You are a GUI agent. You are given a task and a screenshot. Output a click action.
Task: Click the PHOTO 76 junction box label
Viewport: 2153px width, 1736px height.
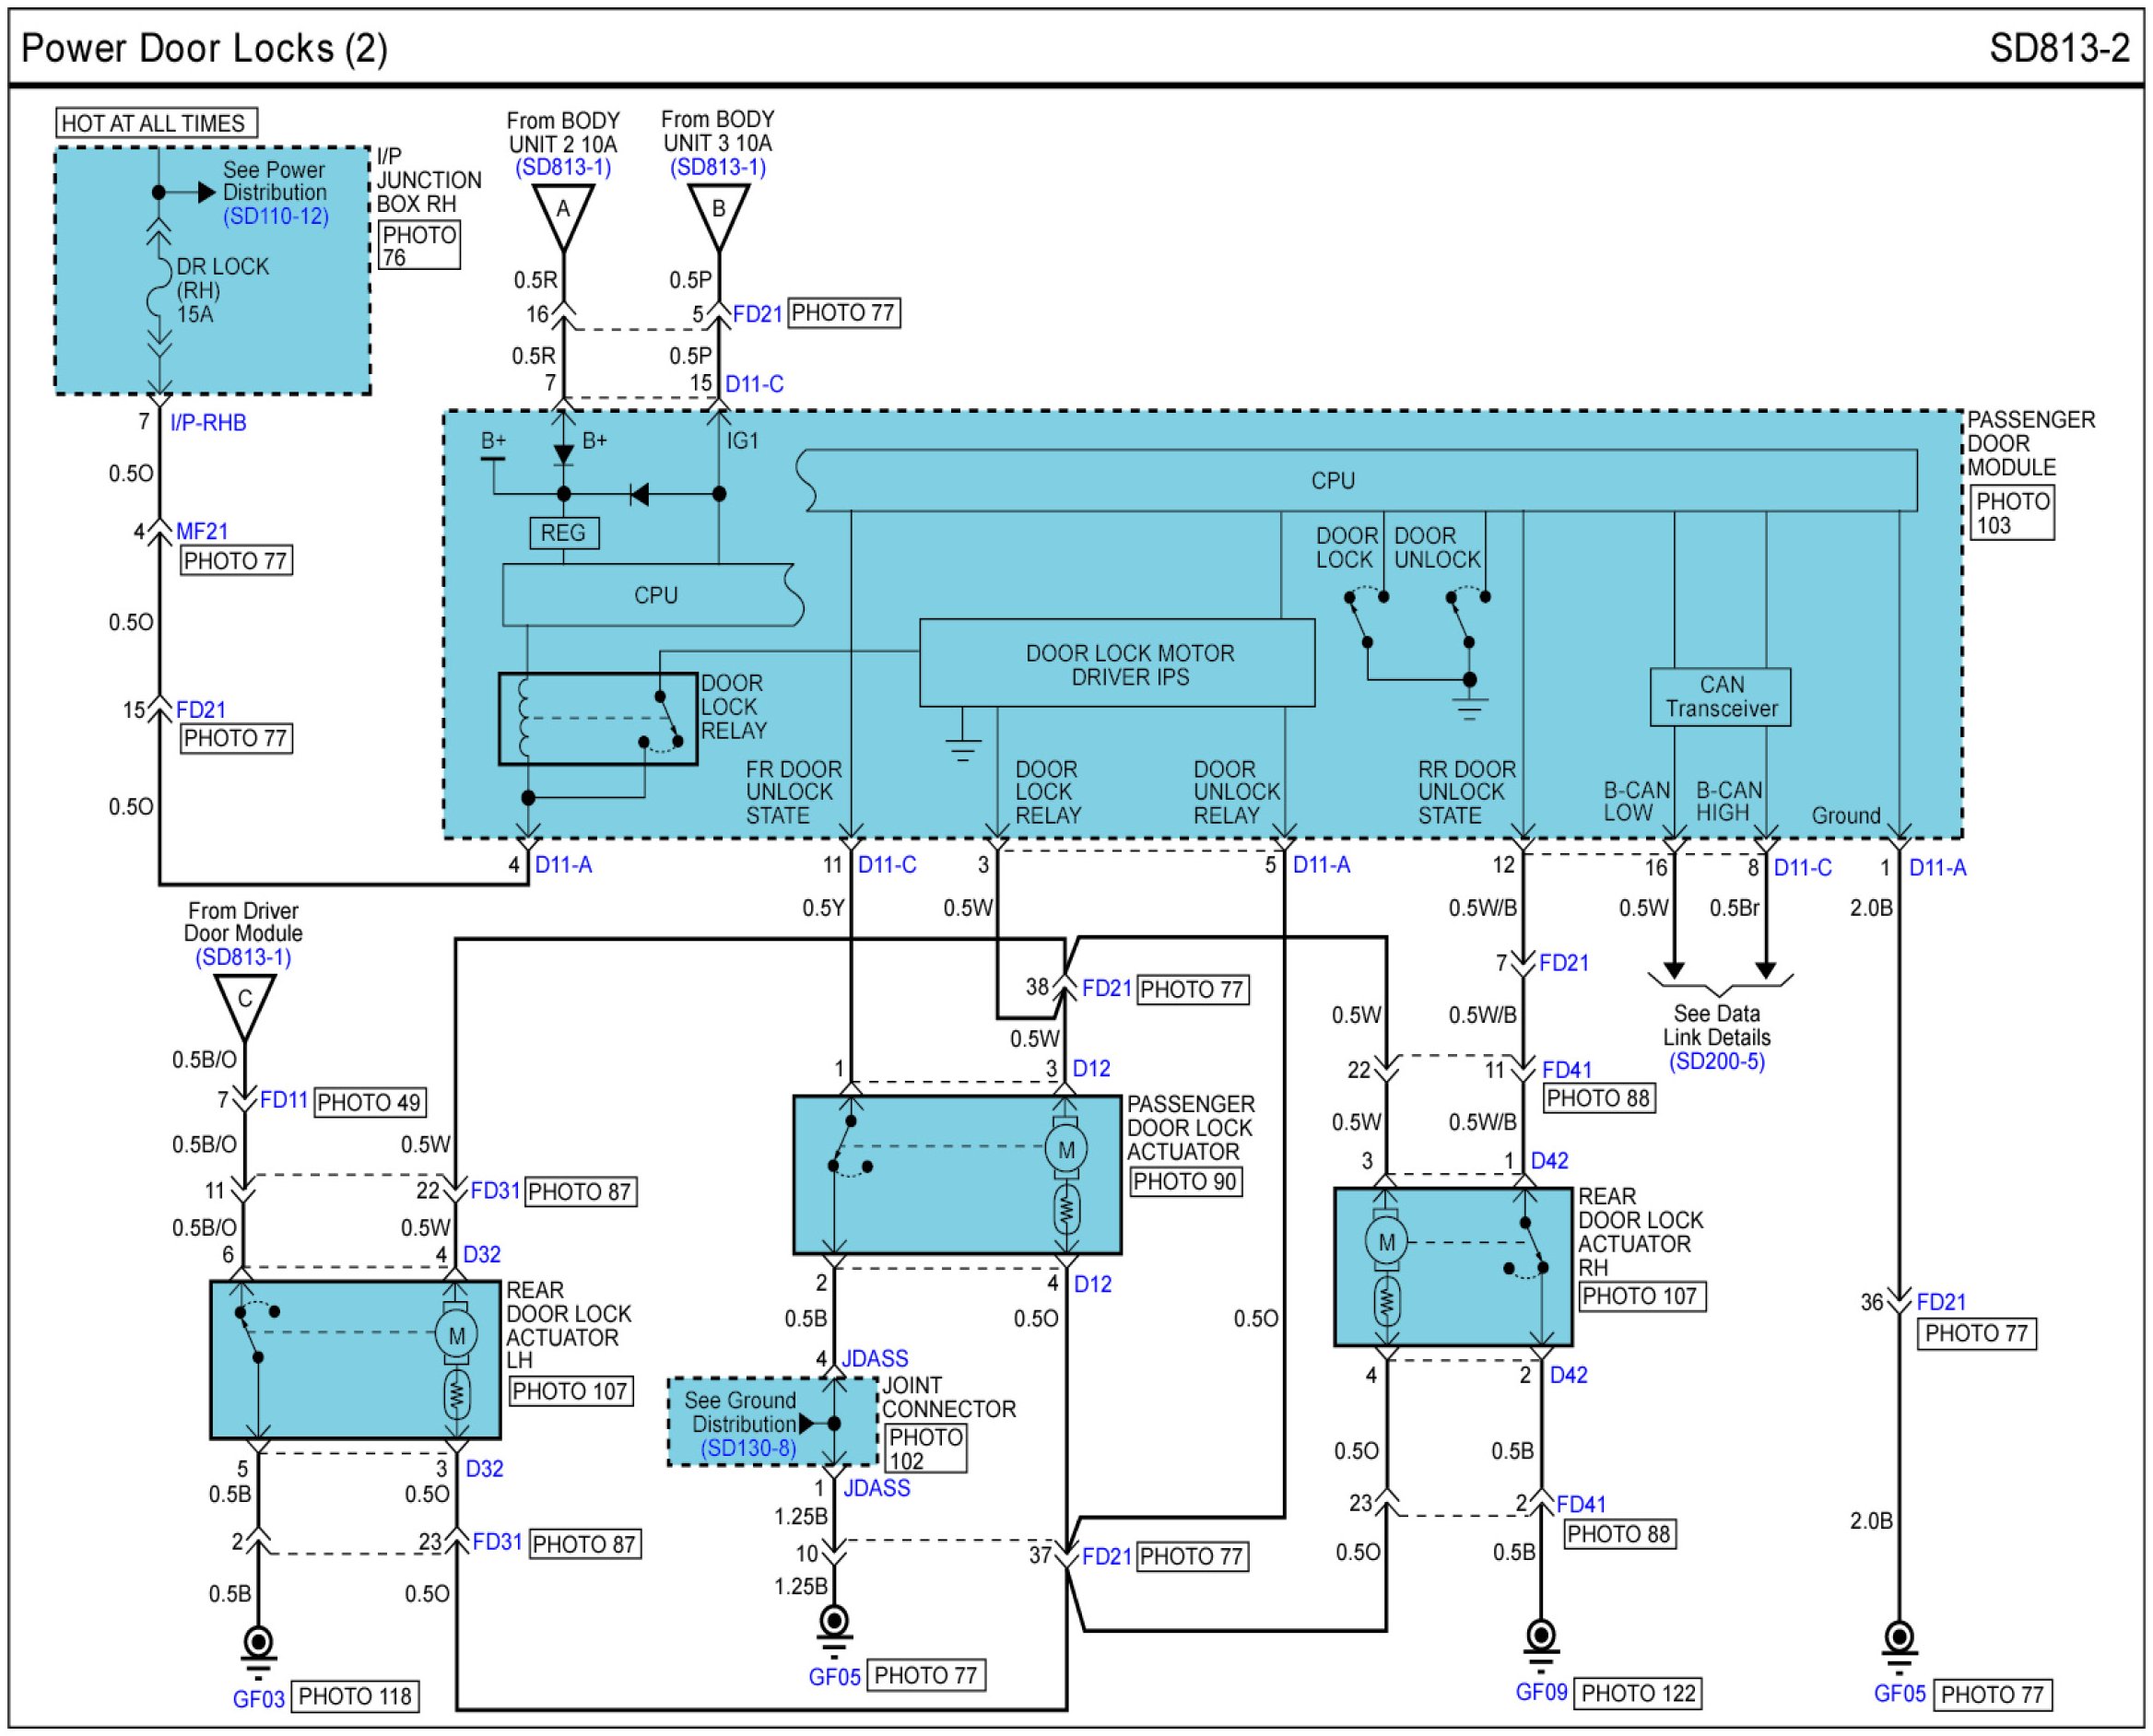[x=419, y=245]
